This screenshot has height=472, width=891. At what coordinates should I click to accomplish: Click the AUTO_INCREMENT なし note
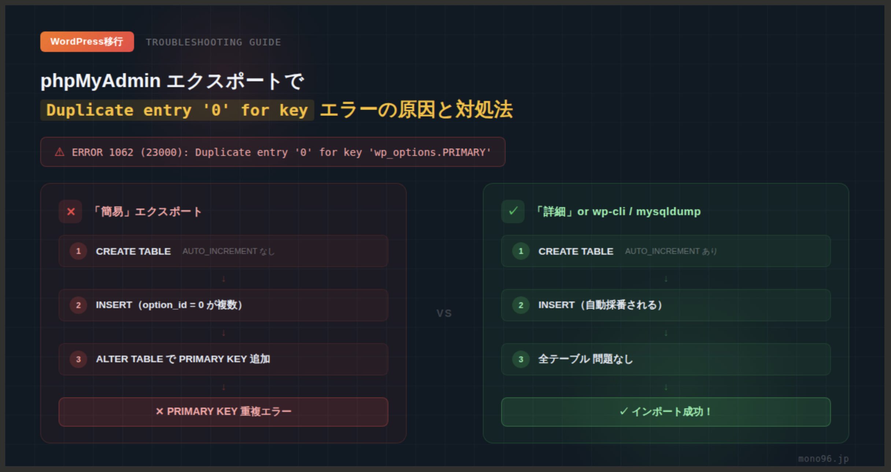[228, 251]
